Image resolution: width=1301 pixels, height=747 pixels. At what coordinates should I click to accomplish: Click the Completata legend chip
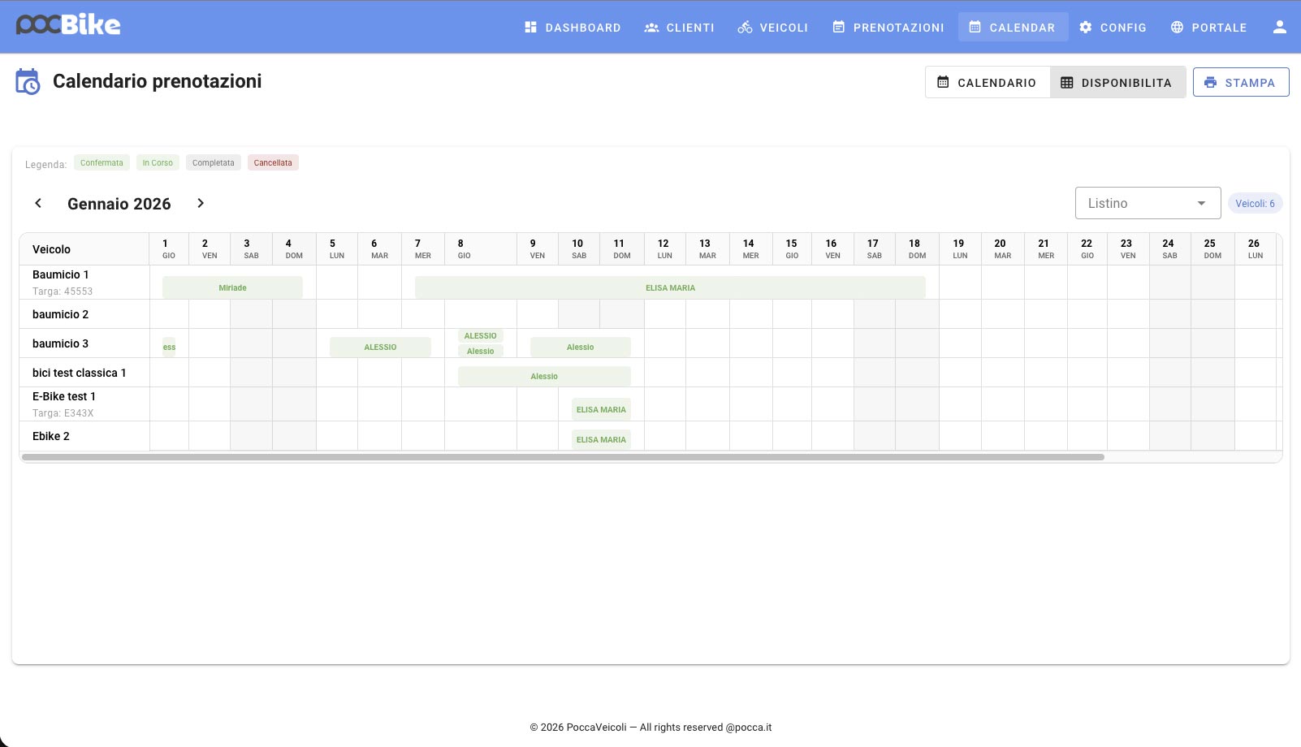[213, 162]
